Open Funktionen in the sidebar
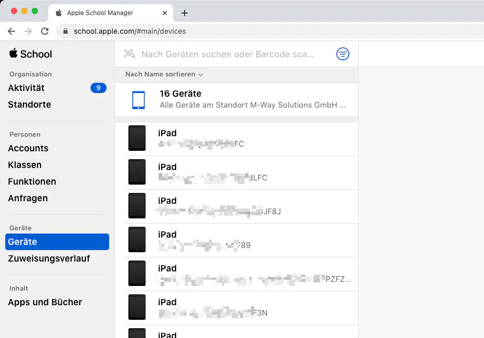Viewport: 484px width, 338px height. [x=32, y=181]
